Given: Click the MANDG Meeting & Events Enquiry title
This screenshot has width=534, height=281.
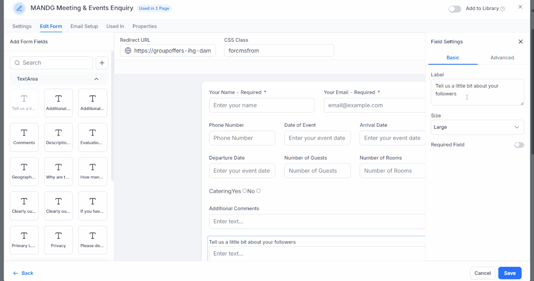Looking at the screenshot, I should [82, 8].
